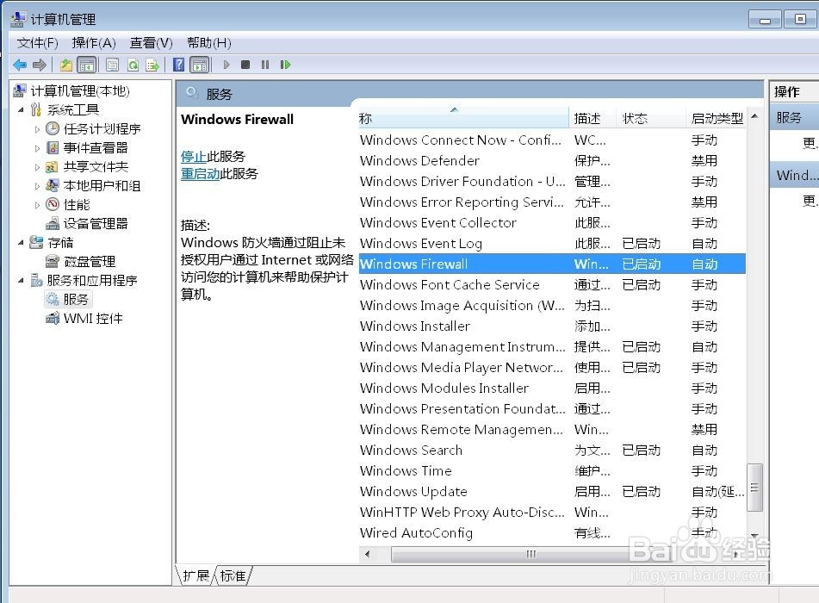This screenshot has height=603, width=819.
Task: Click the vertical scrollbar up arrow
Action: click(754, 116)
